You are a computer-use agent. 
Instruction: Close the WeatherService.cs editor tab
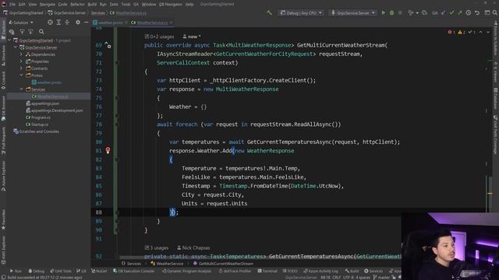point(172,23)
